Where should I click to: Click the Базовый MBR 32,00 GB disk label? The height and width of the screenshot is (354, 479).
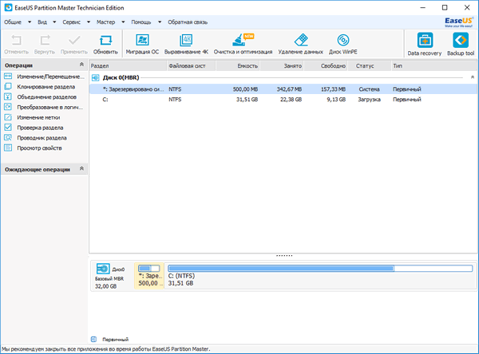pyautogui.click(x=109, y=282)
